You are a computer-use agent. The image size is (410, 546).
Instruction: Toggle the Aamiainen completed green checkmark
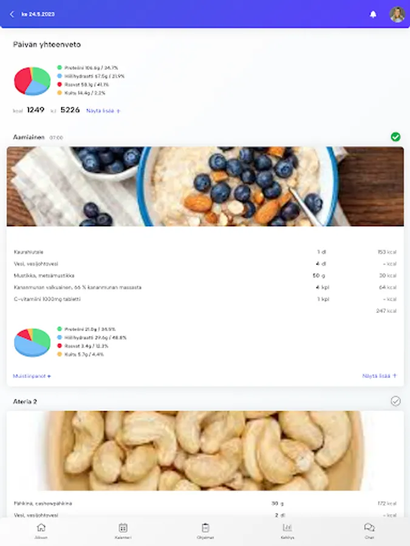(395, 137)
